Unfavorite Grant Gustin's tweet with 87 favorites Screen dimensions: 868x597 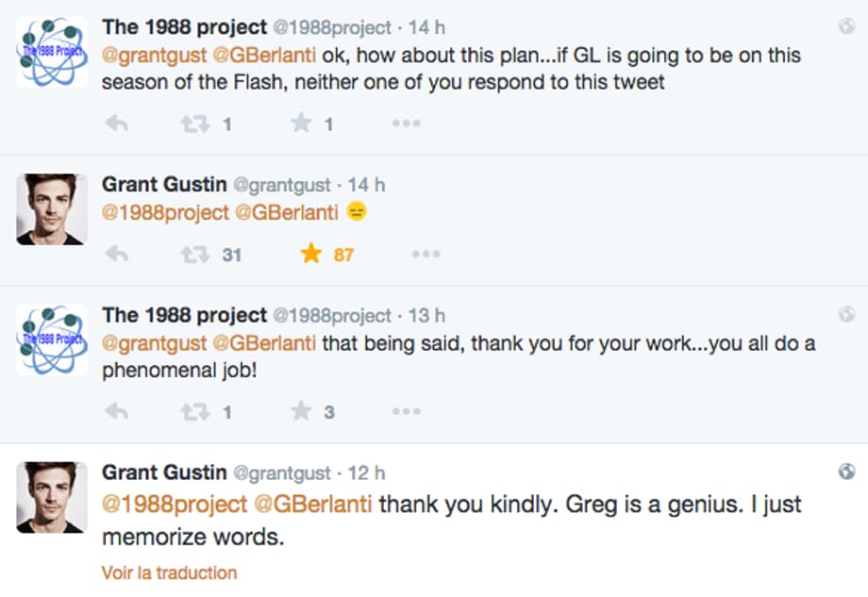[310, 253]
